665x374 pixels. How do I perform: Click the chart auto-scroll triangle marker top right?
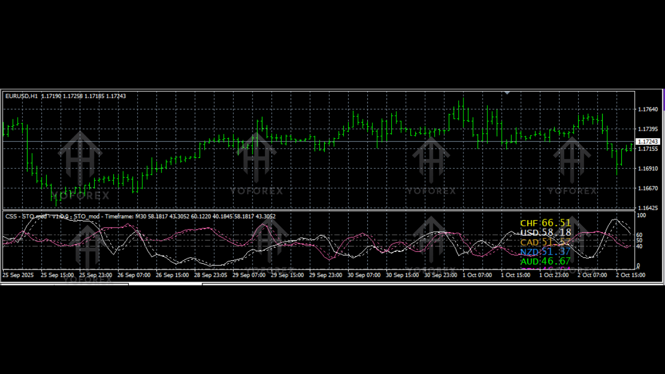(x=507, y=93)
